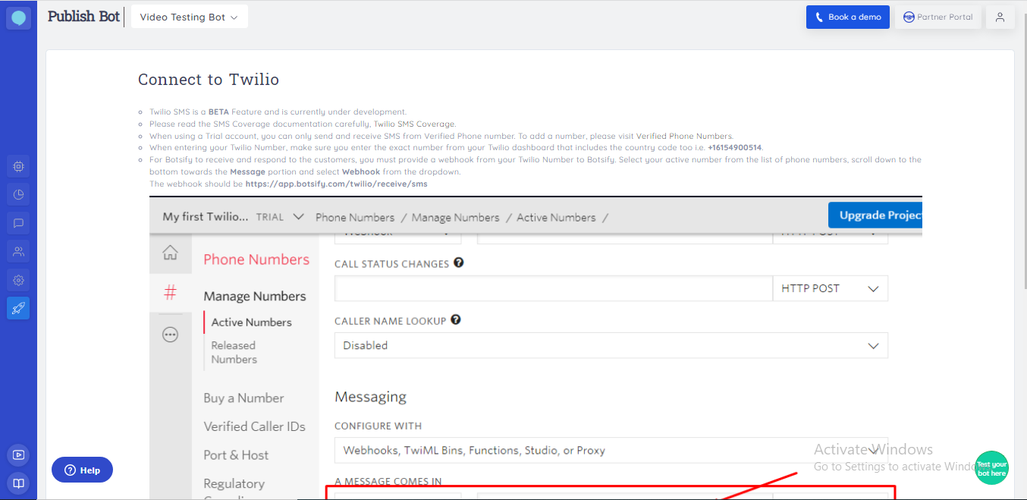
Task: Click the Help button
Action: (x=82, y=470)
